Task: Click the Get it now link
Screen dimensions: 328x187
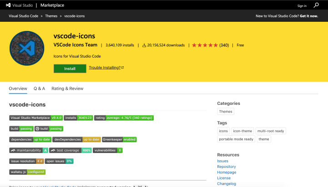Action: pos(309,16)
